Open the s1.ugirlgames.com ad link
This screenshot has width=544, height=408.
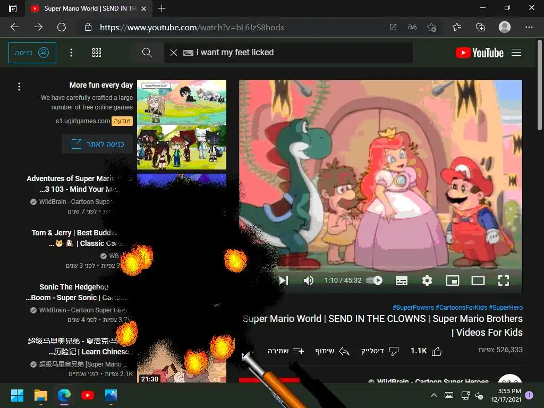(x=82, y=121)
